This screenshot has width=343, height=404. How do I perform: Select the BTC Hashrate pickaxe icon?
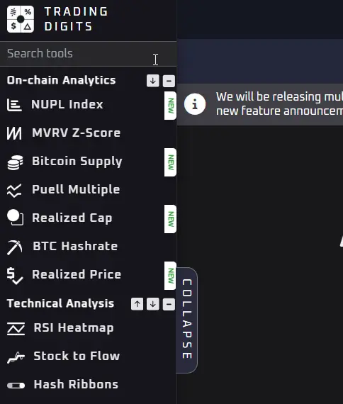click(14, 247)
